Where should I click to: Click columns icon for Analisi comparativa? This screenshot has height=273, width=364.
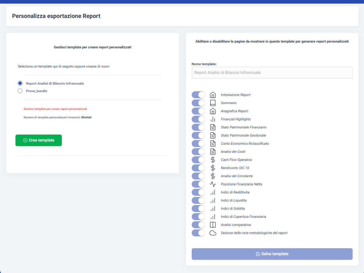point(213,225)
